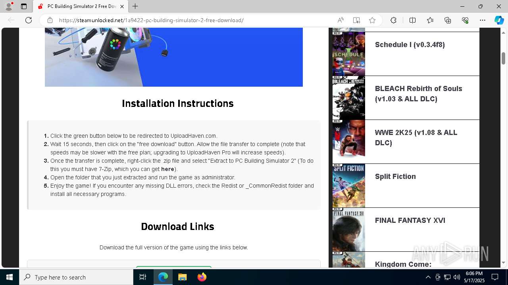This screenshot has height=285, width=508.
Task: Click the Read aloud icon
Action: pyautogui.click(x=341, y=20)
